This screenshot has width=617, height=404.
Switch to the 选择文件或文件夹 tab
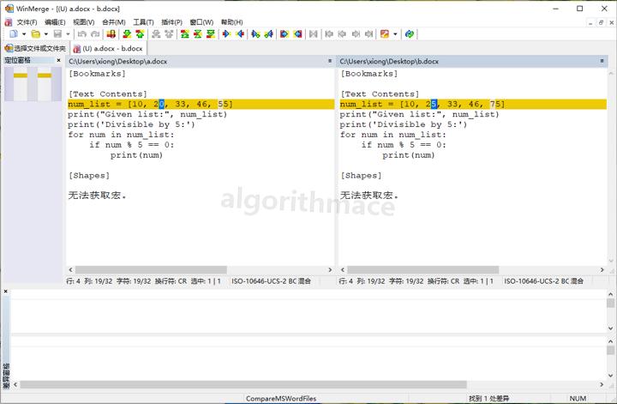point(35,48)
